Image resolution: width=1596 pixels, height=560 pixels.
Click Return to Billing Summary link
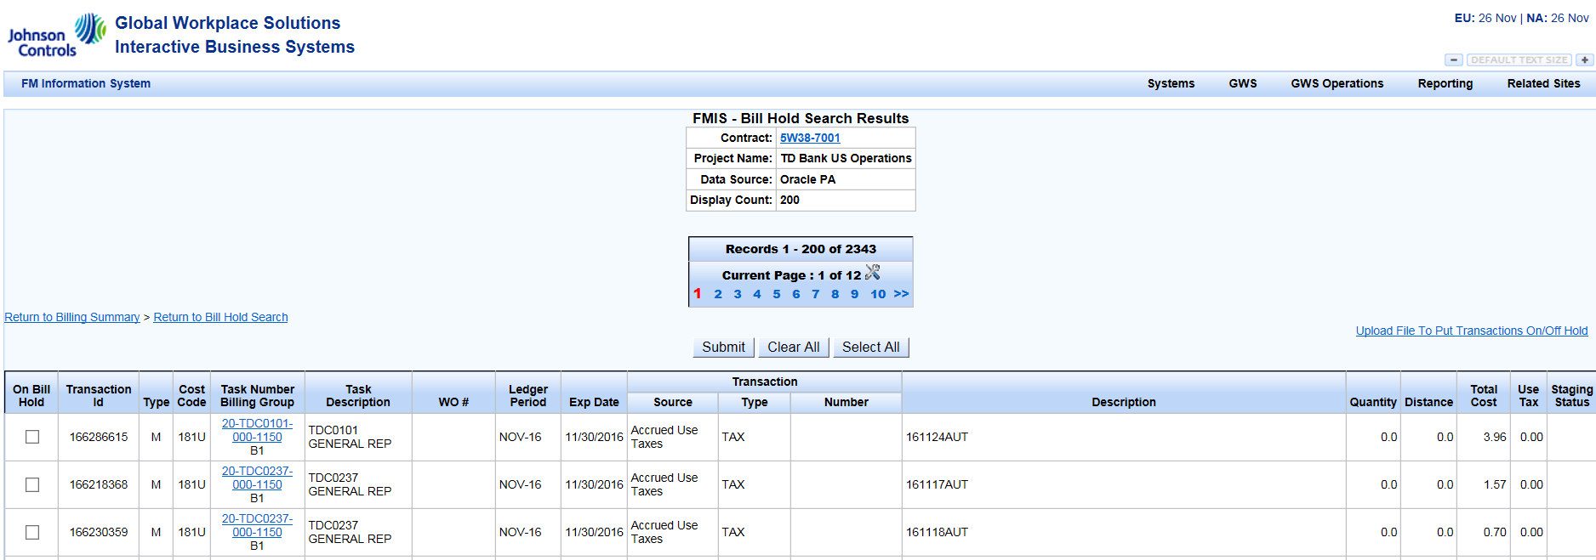coord(72,317)
